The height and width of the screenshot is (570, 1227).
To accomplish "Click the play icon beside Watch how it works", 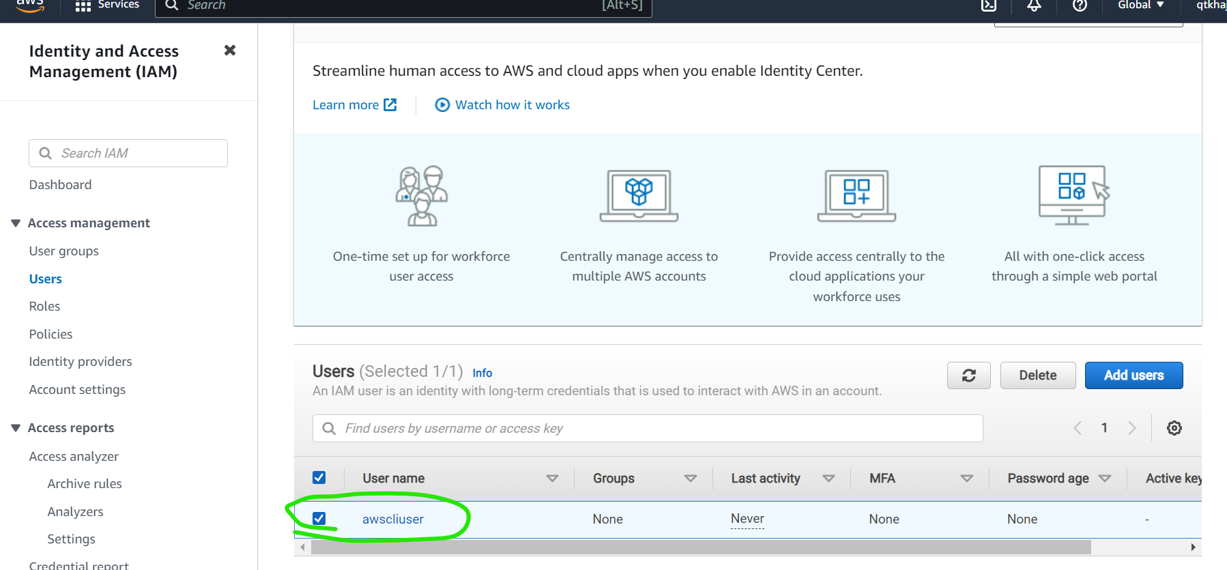I will point(442,104).
